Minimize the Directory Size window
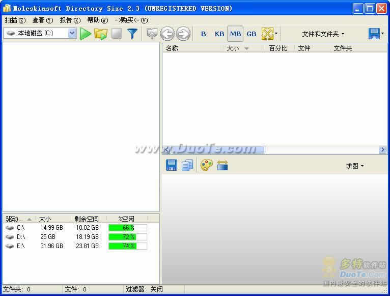Image resolution: width=390 pixels, height=296 pixels. pyautogui.click(x=357, y=9)
